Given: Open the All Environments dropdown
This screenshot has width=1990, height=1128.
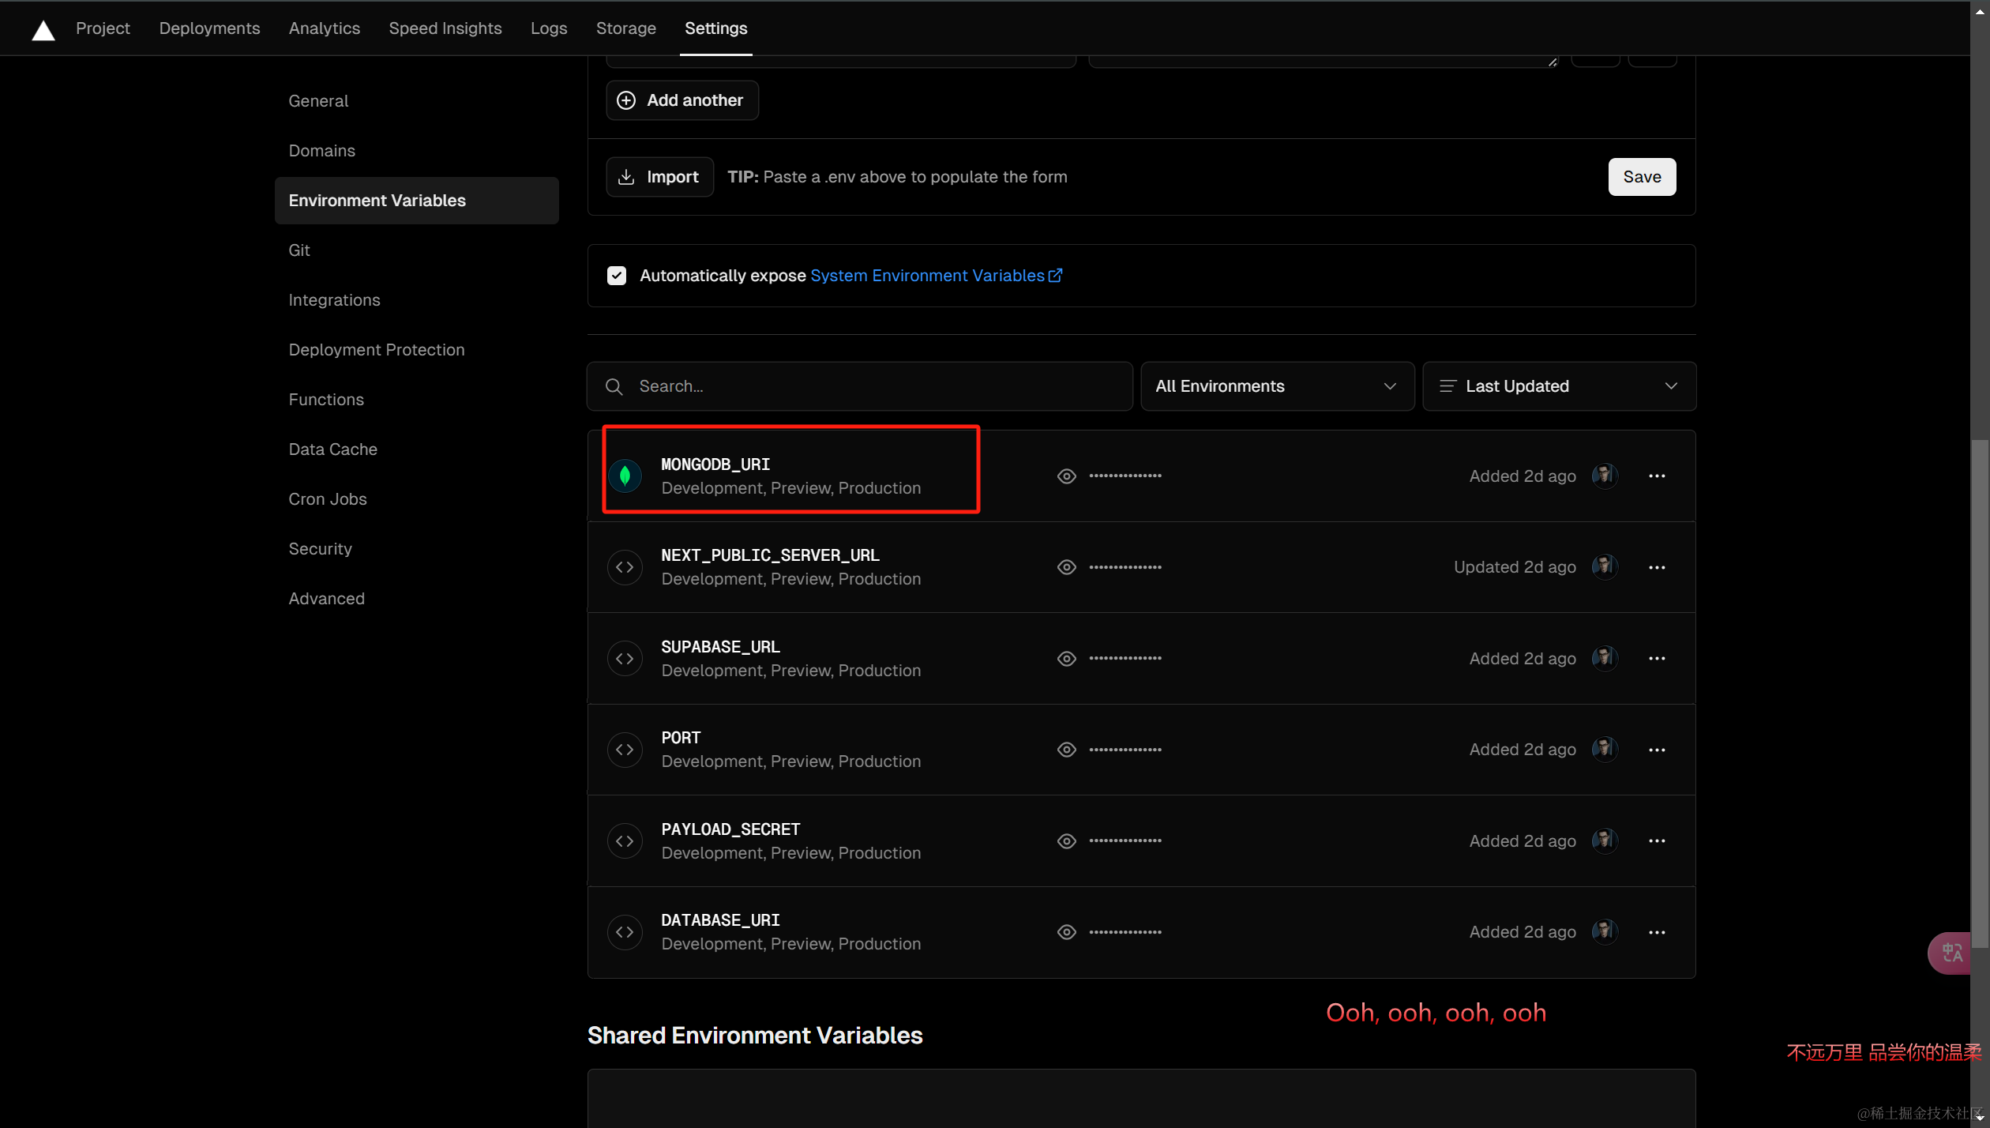Looking at the screenshot, I should (x=1276, y=386).
